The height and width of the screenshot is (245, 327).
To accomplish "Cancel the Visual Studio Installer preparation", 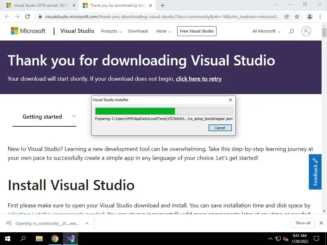I will (220, 128).
